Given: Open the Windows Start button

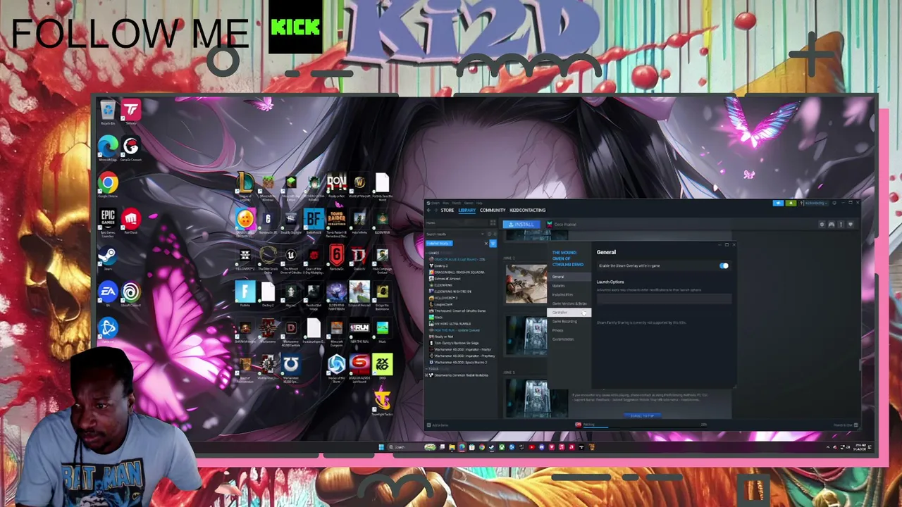Looking at the screenshot, I should 381,447.
